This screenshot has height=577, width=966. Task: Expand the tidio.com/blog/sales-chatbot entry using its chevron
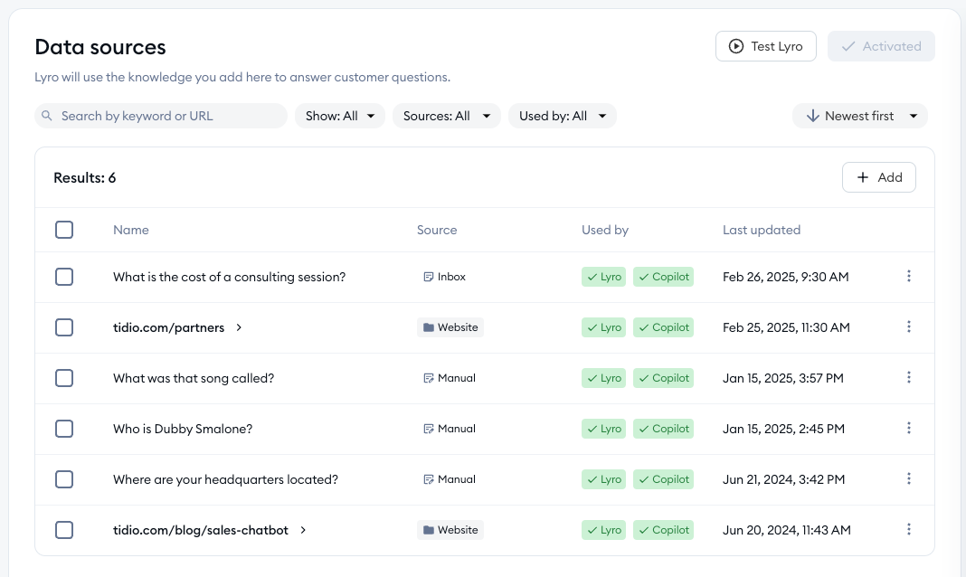click(x=302, y=530)
